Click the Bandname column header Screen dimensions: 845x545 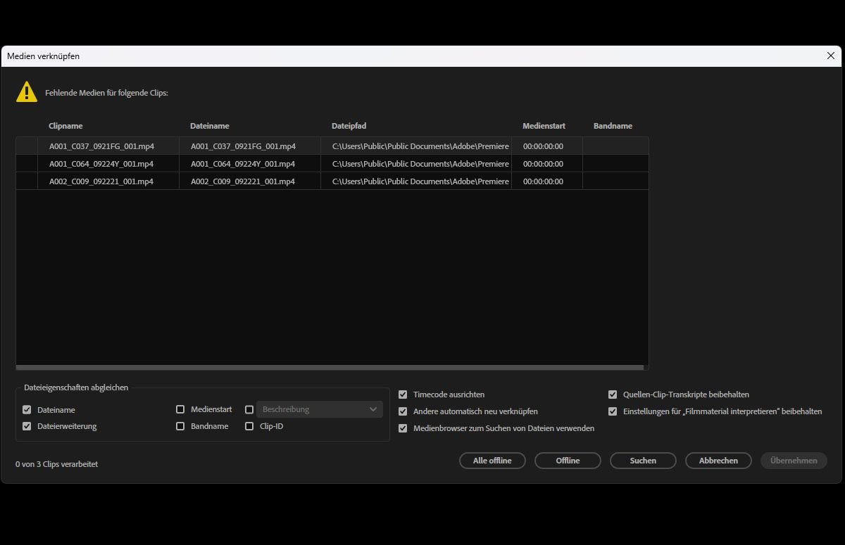click(613, 126)
